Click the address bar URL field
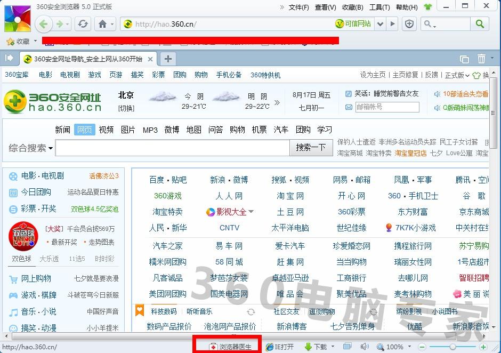The image size is (501, 353). [227, 24]
